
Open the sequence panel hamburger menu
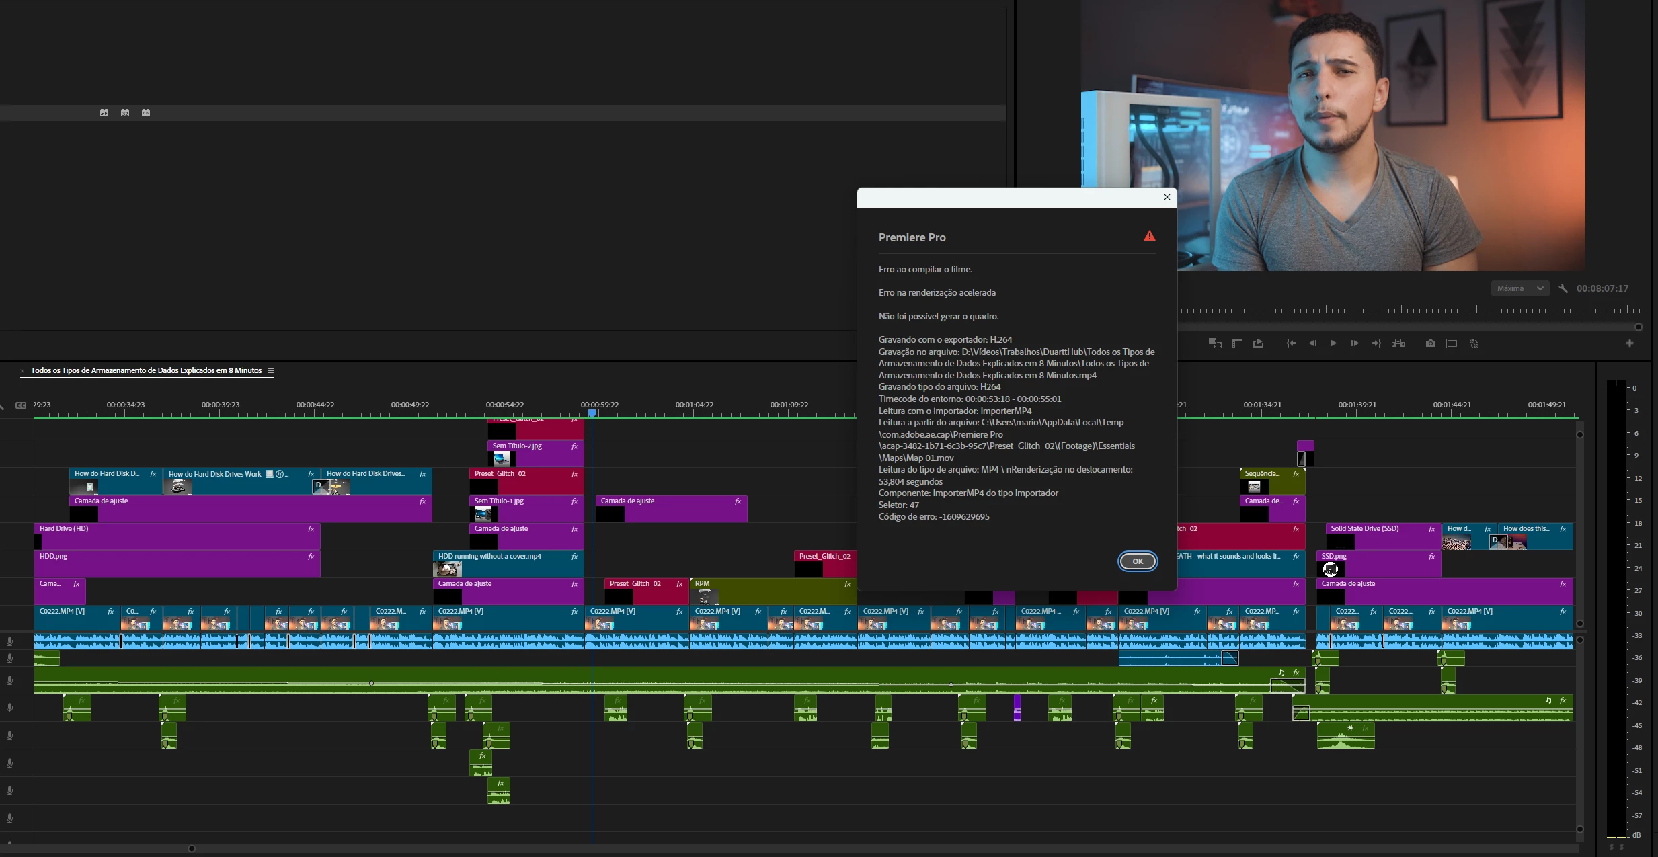271,370
